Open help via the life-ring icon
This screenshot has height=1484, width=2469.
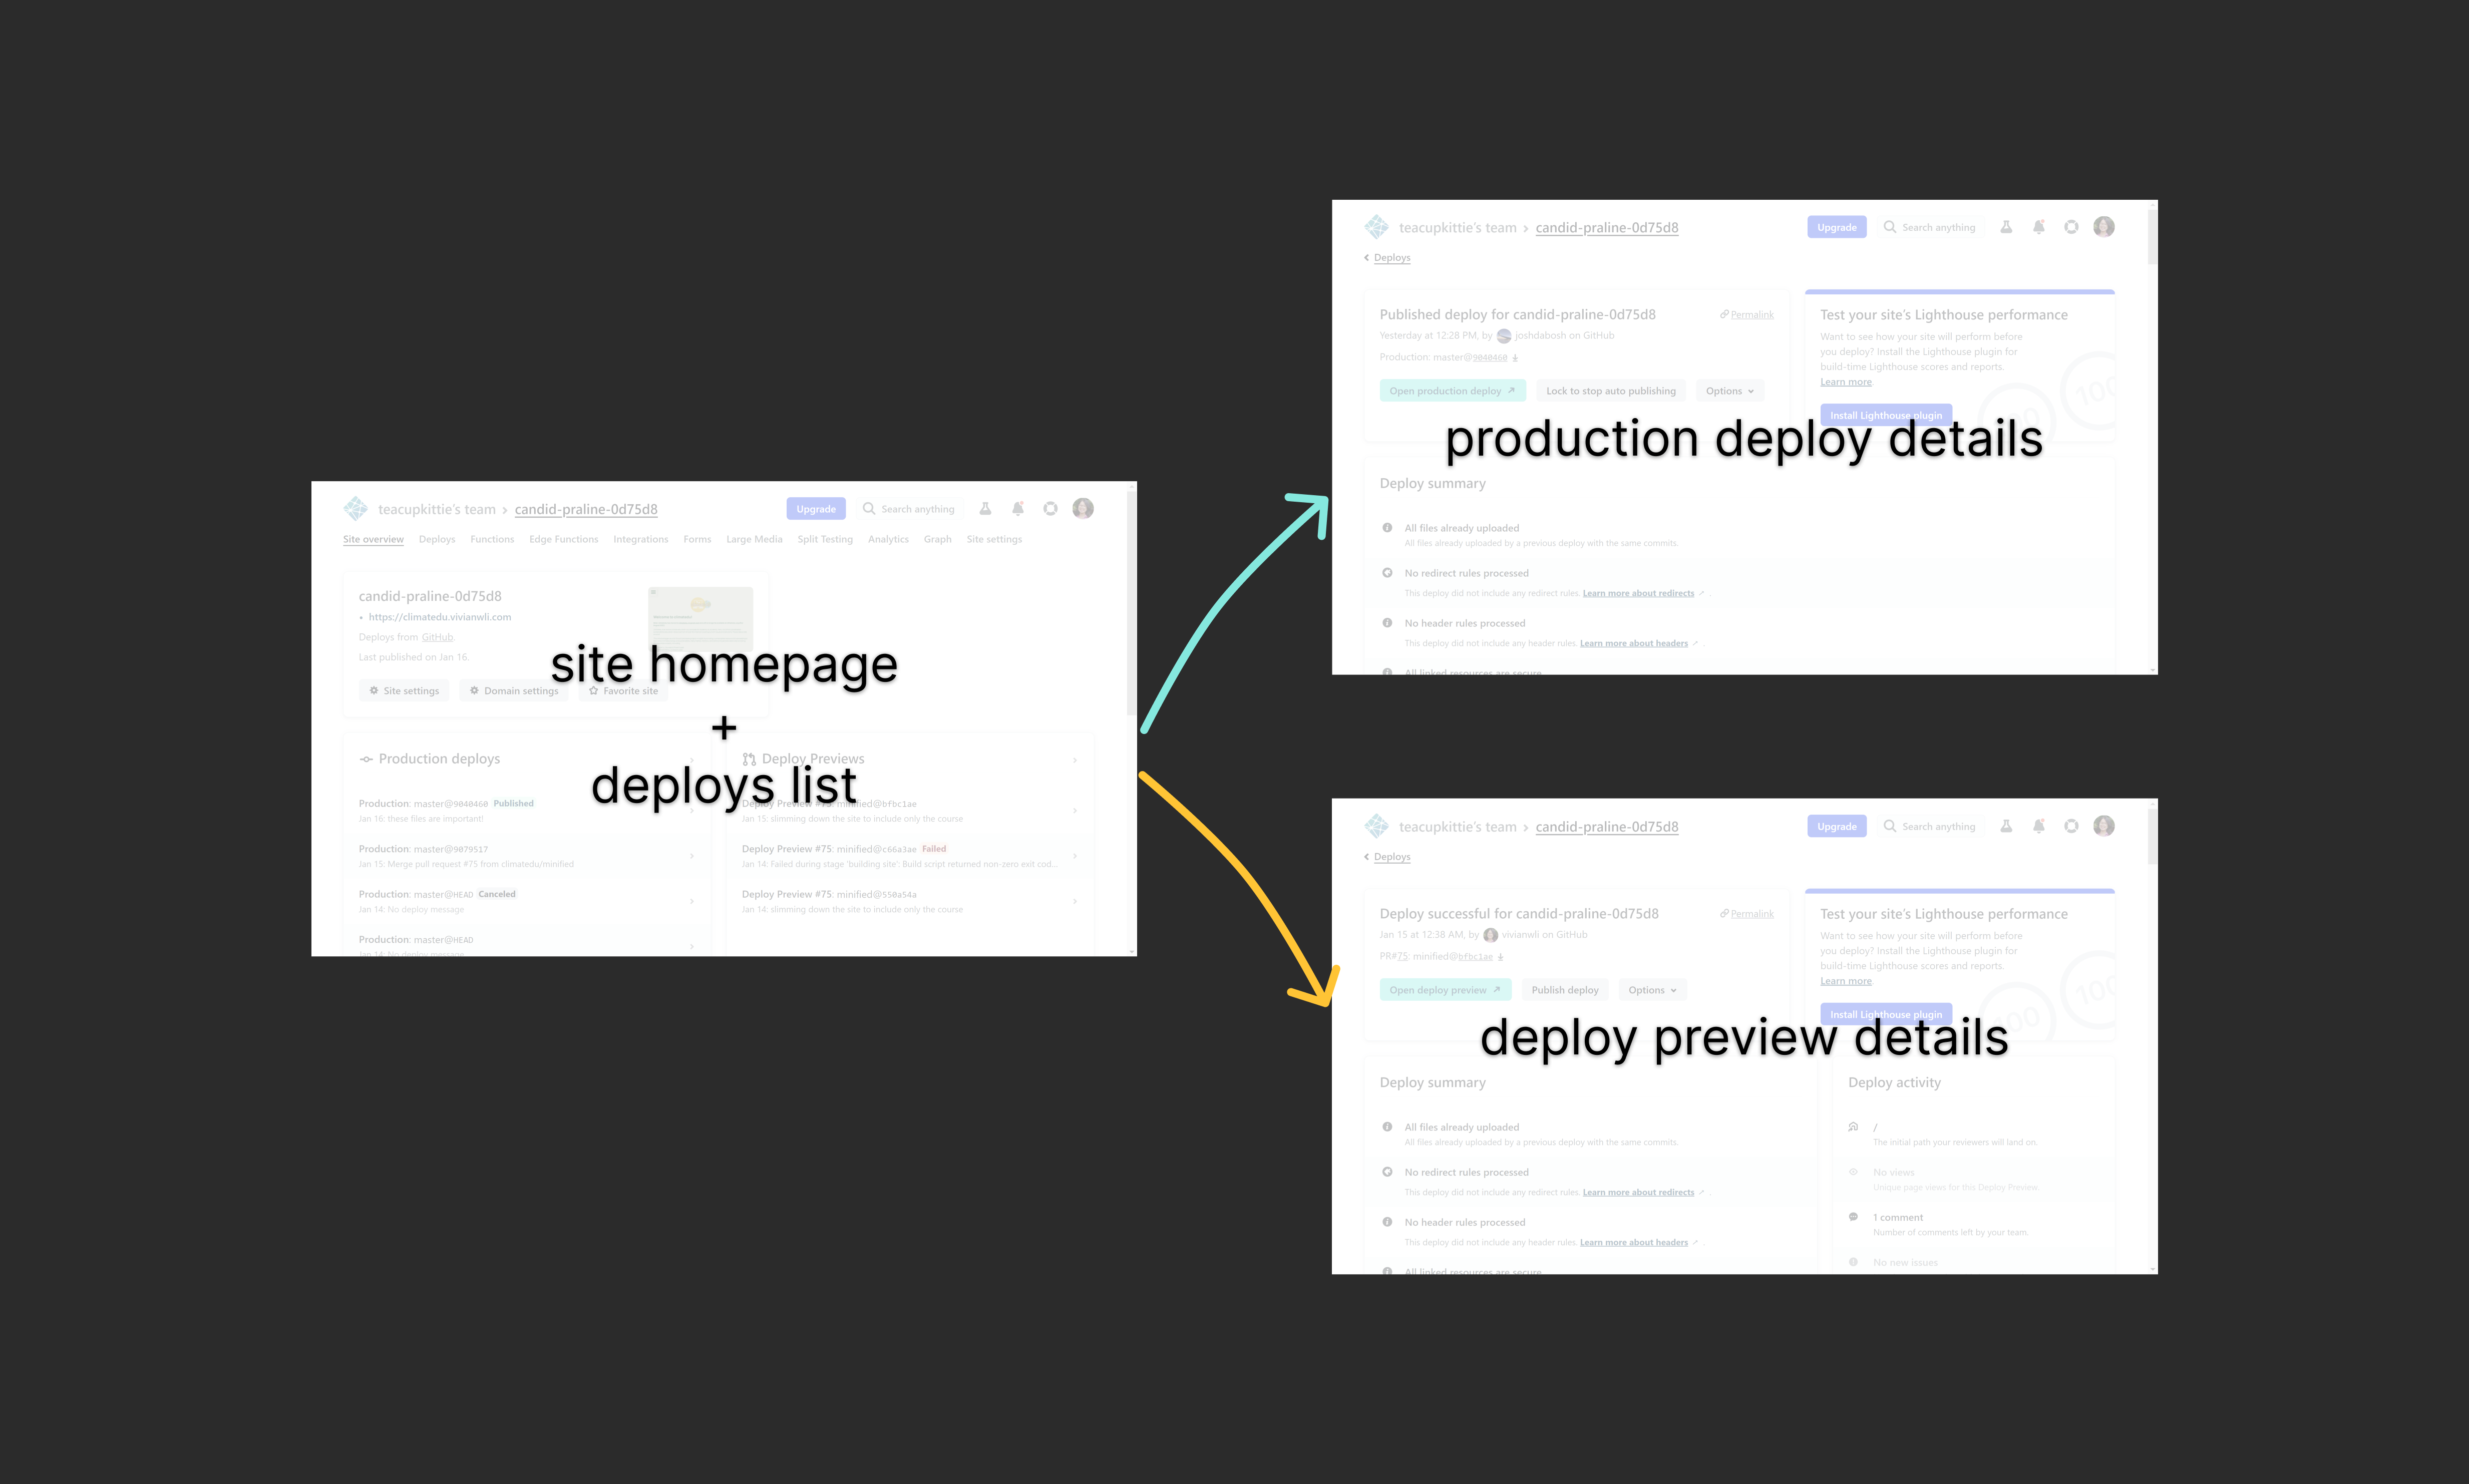pos(2071,227)
